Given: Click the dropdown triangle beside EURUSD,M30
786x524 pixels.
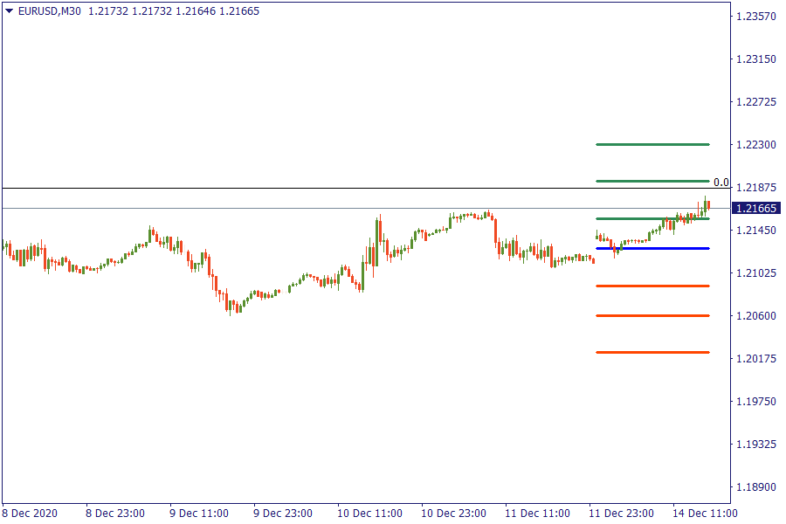Looking at the screenshot, I should coord(9,11).
